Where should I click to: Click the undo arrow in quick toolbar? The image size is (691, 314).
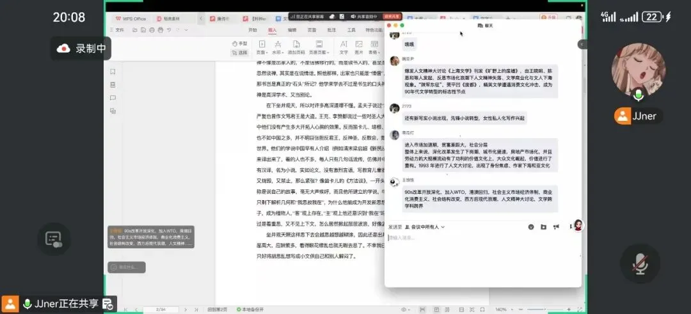coord(170,30)
